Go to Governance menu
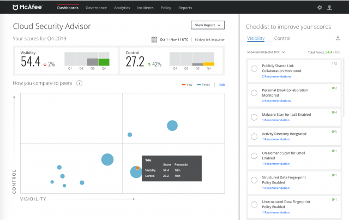 point(96,8)
